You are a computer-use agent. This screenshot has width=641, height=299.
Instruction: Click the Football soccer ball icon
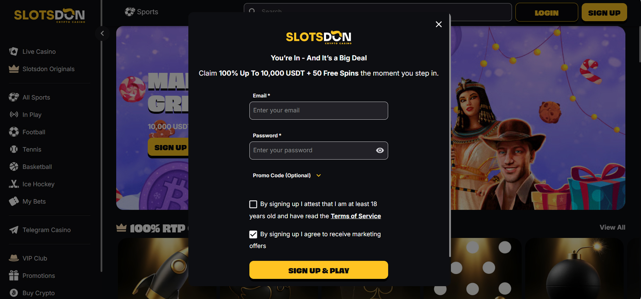coord(14,132)
